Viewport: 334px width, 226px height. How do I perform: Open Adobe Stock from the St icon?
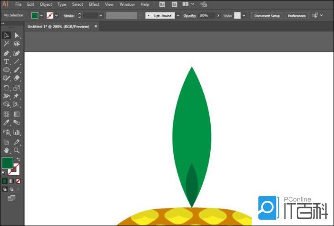pos(174,4)
